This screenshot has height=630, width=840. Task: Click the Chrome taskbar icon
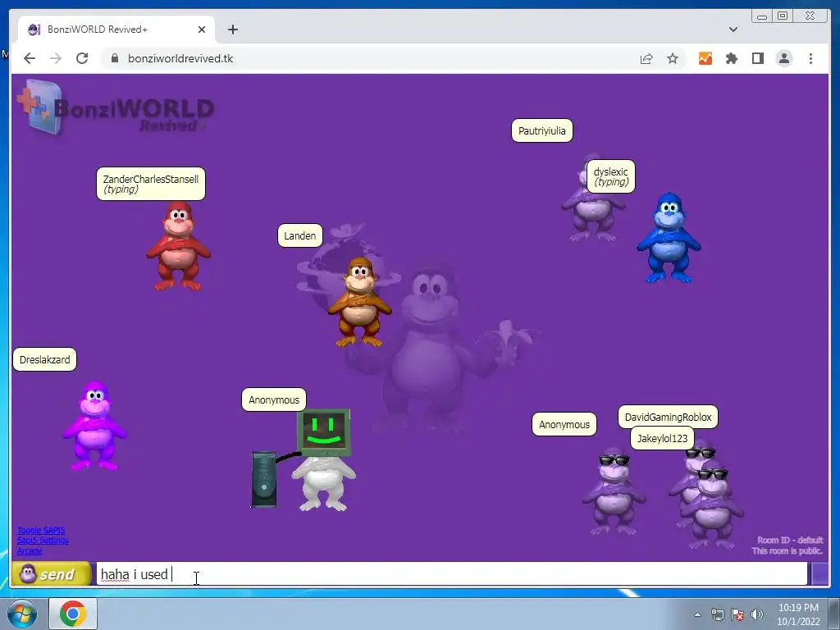pyautogui.click(x=73, y=614)
